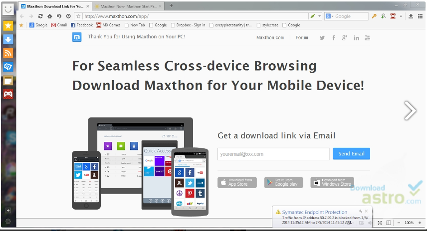Open the download manager toolbar icon
Image resolution: width=427 pixels, height=231 pixels.
411,16
